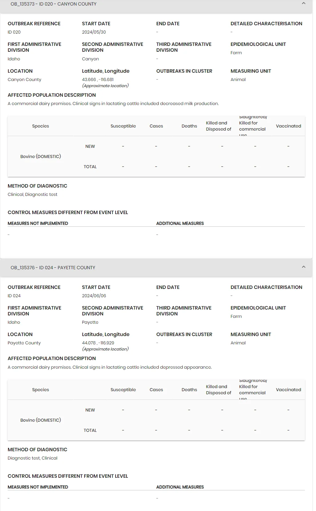Click Deaths column header in Payette table
316x511 pixels.
tap(189, 390)
